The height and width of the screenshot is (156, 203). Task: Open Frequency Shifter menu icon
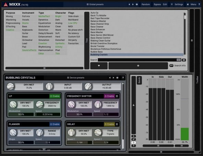click(x=117, y=96)
